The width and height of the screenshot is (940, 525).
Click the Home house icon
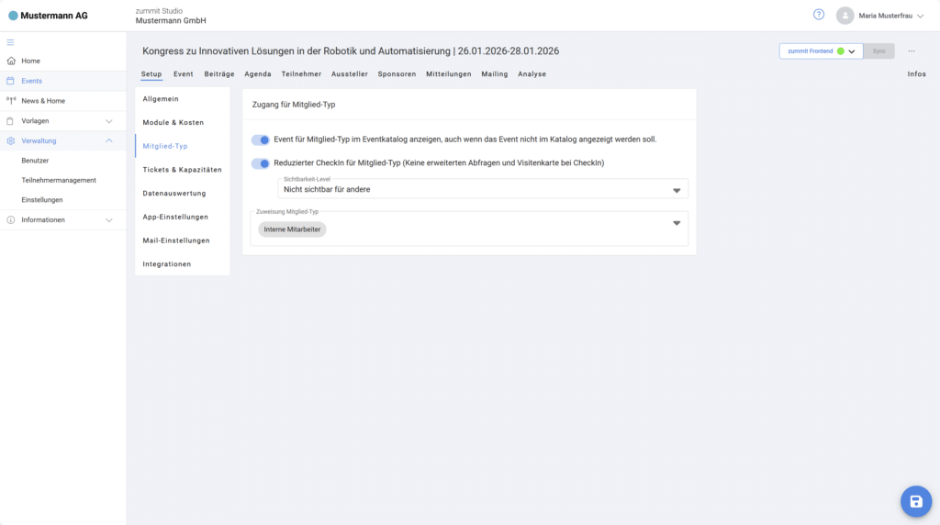pyautogui.click(x=11, y=61)
